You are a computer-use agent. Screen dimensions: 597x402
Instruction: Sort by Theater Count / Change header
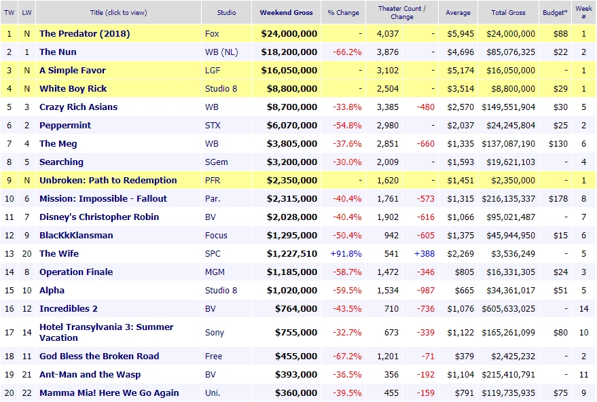coord(402,12)
